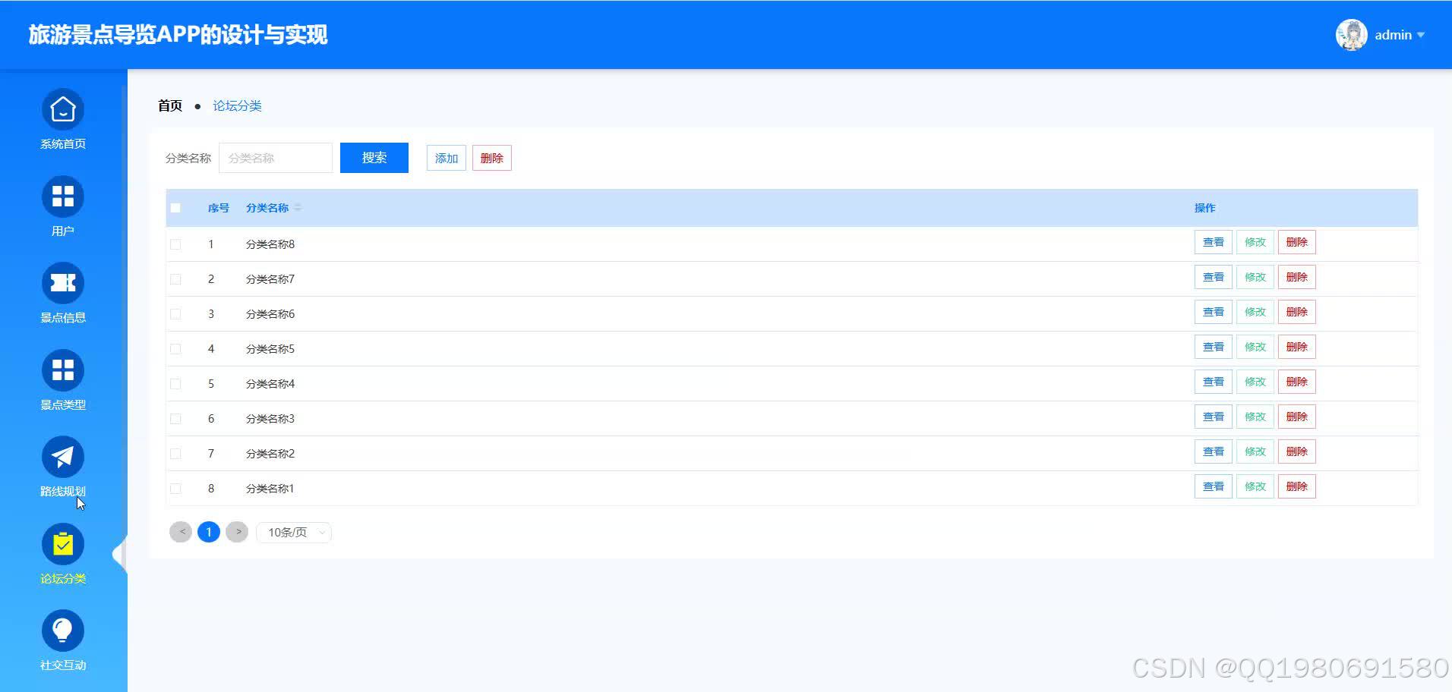Click 删除 for 分类名称2

click(1297, 451)
